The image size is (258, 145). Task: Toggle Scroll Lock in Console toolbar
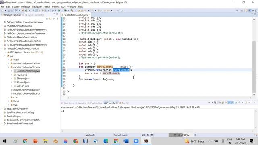point(223,102)
